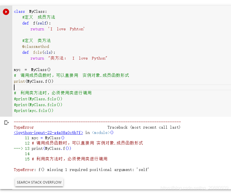Click the @classmethod decorator line
231x193 pixels.
pyautogui.click(x=36, y=47)
